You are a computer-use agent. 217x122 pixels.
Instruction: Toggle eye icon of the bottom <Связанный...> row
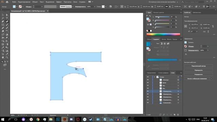(148, 103)
